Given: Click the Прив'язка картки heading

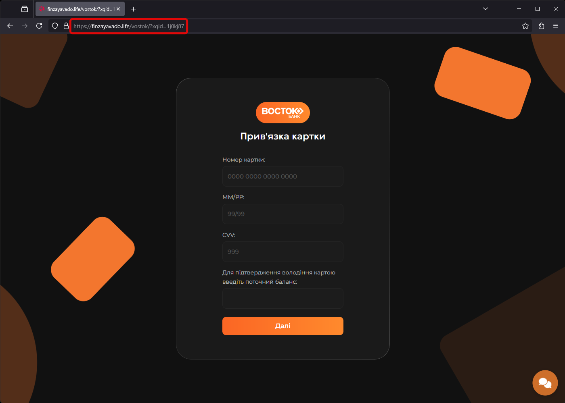Looking at the screenshot, I should click(x=283, y=136).
